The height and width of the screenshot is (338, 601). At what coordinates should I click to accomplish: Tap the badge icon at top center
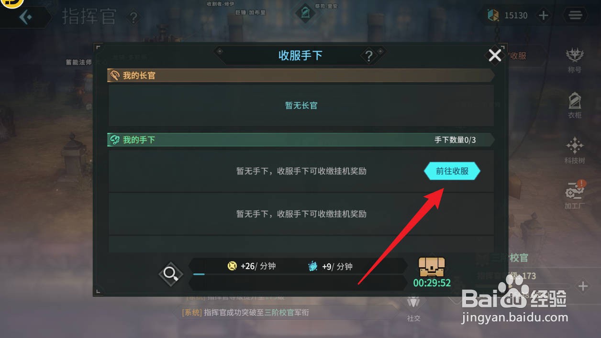pos(305,12)
